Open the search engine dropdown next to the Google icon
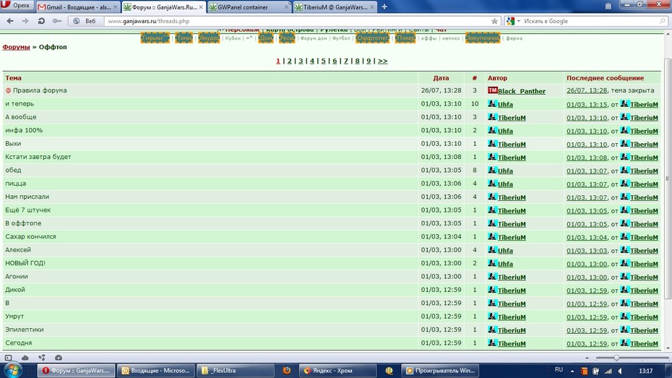 pyautogui.click(x=519, y=21)
